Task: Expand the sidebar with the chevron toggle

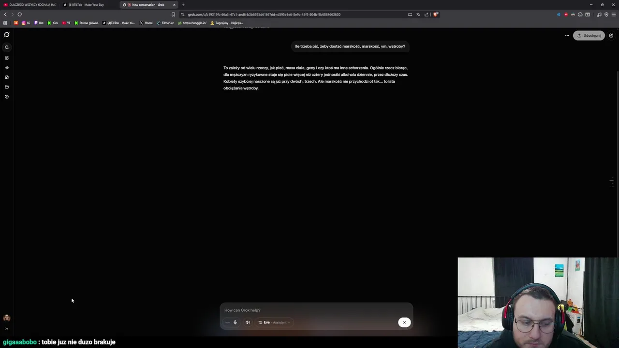Action: coord(7,329)
